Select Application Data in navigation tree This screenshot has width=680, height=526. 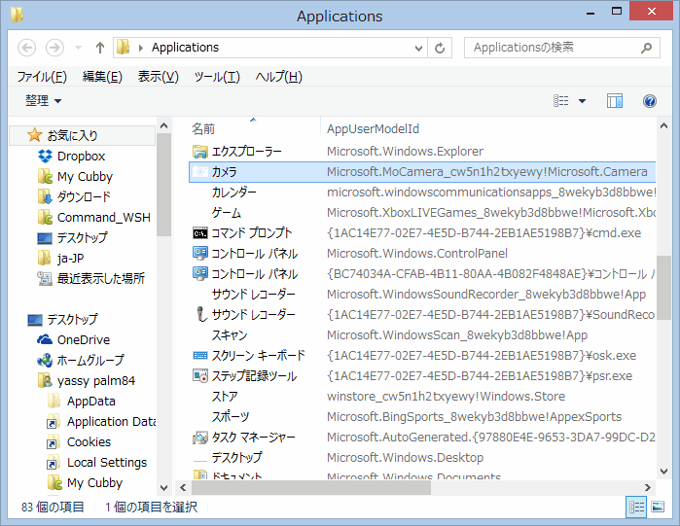coord(111,422)
